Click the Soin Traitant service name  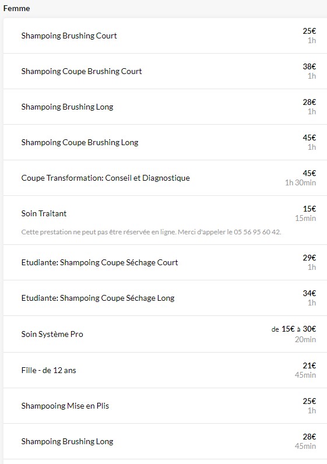click(44, 213)
